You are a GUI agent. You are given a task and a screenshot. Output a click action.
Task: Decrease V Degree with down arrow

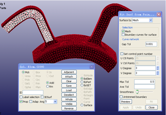pos(158,74)
